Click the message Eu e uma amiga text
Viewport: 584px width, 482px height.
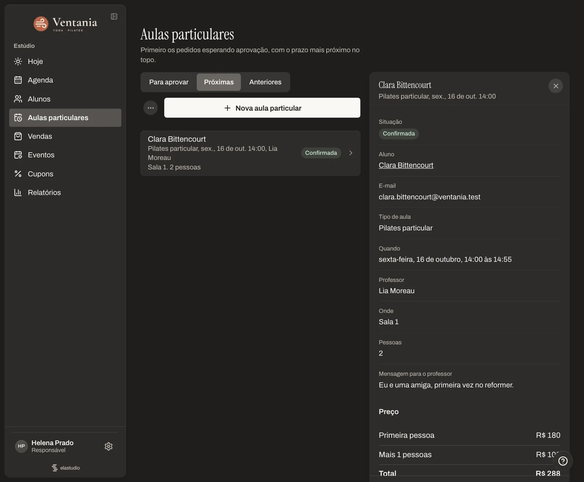(446, 385)
